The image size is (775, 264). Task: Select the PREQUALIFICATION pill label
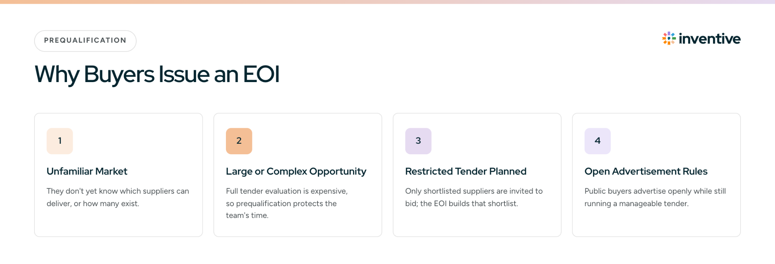85,41
